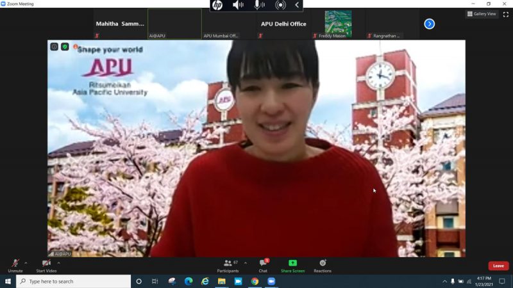The height and width of the screenshot is (288, 513).
Task: Open File Explorer from taskbar
Action: 221,281
